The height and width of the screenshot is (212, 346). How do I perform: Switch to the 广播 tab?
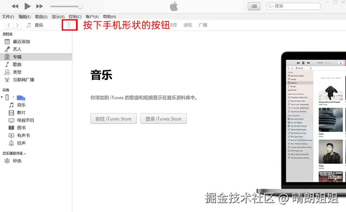click(203, 25)
